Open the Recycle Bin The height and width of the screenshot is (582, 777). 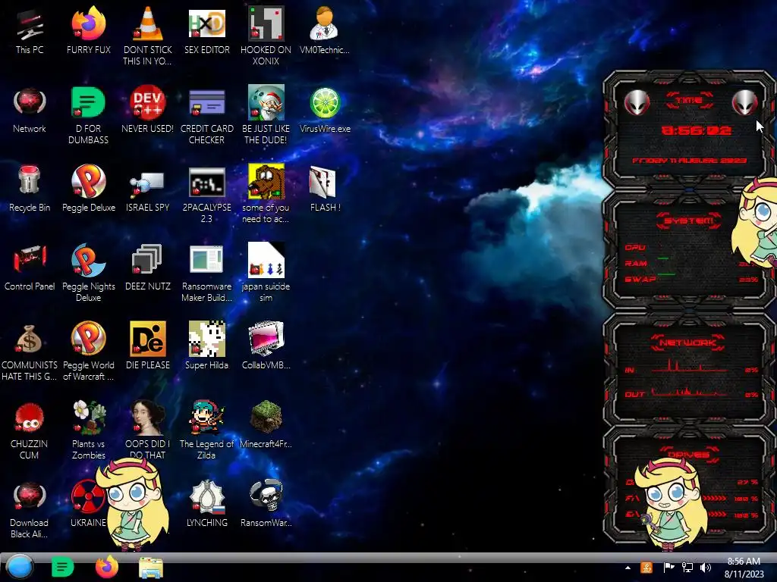[x=30, y=189]
